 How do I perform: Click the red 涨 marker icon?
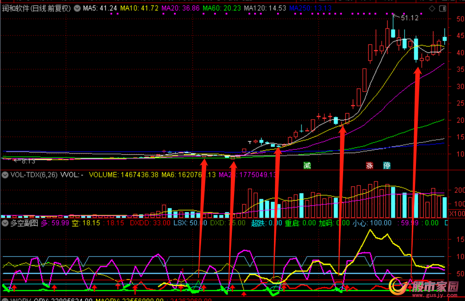point(370,165)
